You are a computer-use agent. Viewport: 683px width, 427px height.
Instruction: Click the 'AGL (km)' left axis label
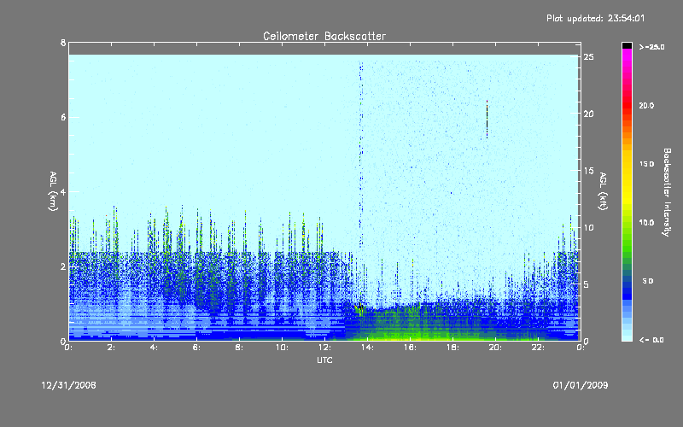coord(53,191)
